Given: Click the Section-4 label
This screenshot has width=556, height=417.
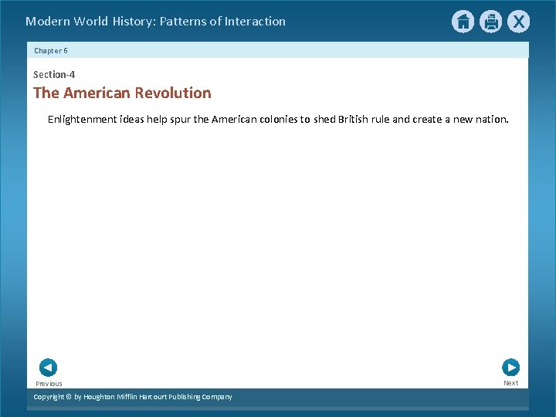Looking at the screenshot, I should pyautogui.click(x=54, y=74).
